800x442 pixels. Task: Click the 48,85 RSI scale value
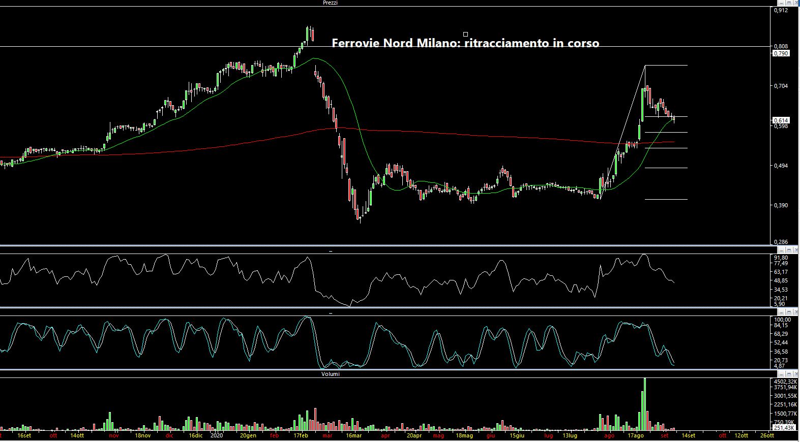point(781,280)
